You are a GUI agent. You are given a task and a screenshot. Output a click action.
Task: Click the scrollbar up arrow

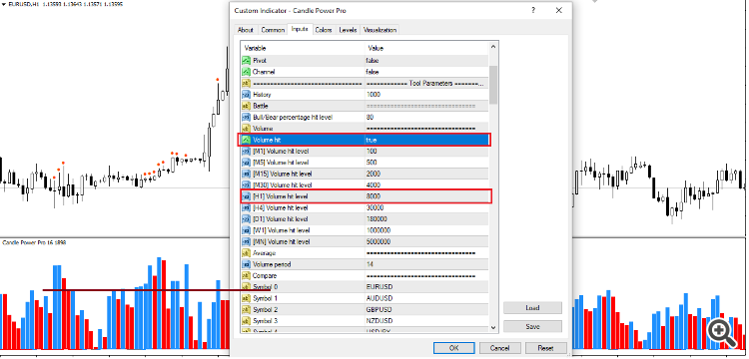click(493, 47)
